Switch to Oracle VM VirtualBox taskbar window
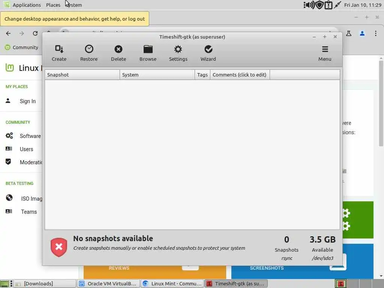Screen dimensions: 384x288 108,283
